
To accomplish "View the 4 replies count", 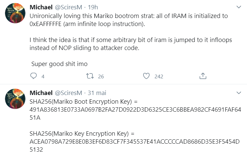I will pos(43,76).
